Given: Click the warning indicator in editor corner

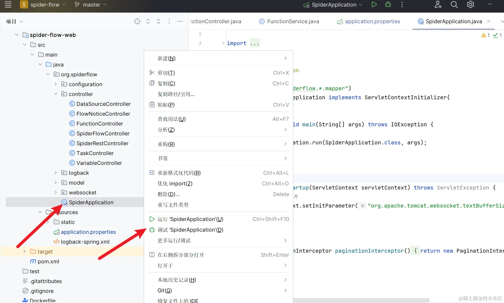Looking at the screenshot, I should coord(485,35).
